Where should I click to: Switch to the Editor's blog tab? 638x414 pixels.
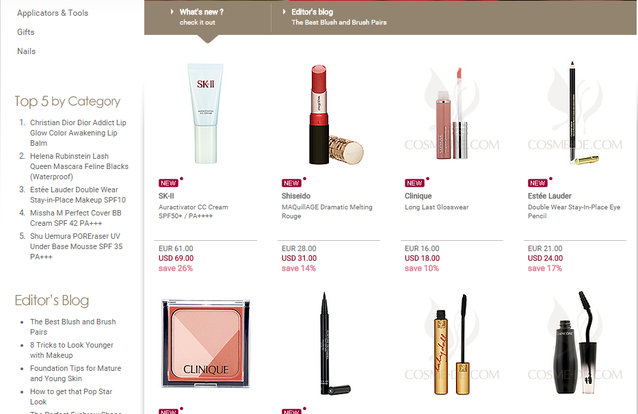click(x=338, y=17)
